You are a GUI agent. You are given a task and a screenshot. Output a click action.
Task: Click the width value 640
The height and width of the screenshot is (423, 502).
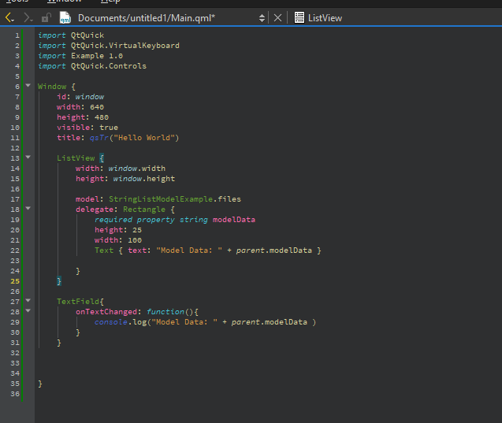(x=97, y=107)
